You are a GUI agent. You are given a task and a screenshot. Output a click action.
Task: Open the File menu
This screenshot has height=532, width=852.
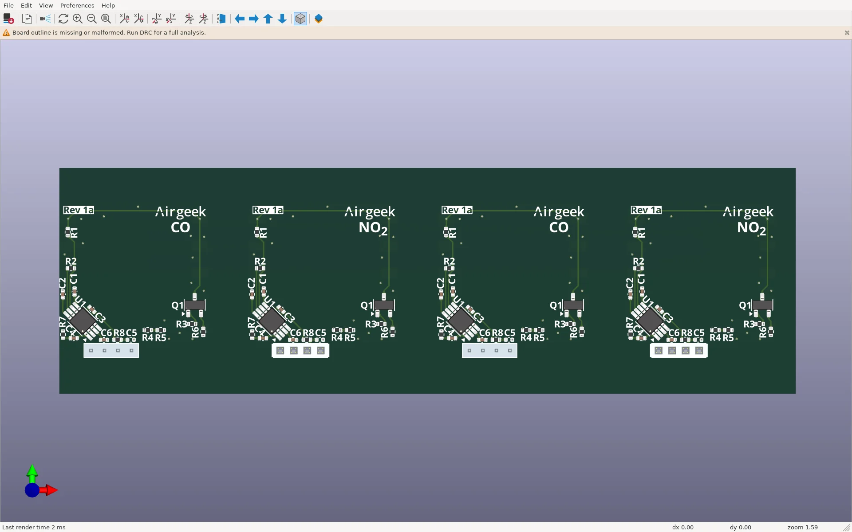click(8, 5)
